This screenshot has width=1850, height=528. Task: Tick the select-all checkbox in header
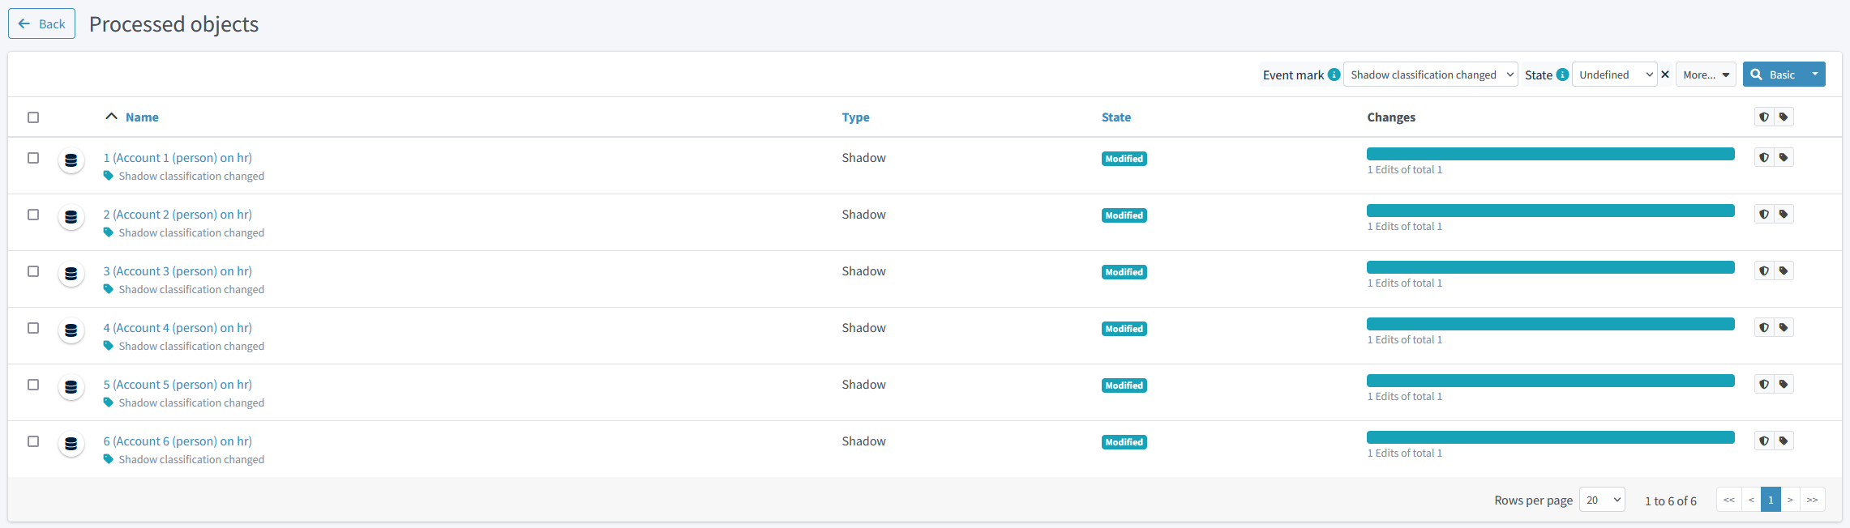tap(33, 117)
